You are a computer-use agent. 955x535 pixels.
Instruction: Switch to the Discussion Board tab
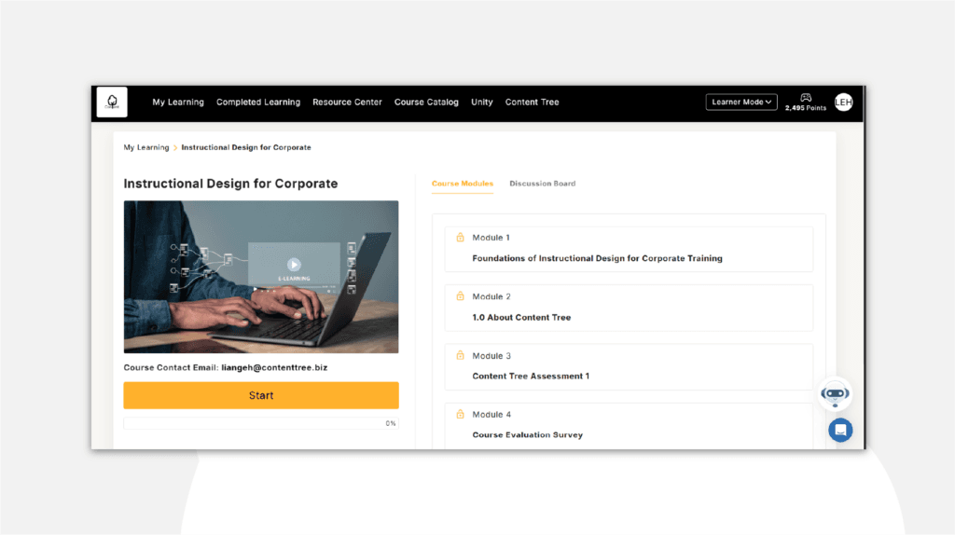click(542, 184)
